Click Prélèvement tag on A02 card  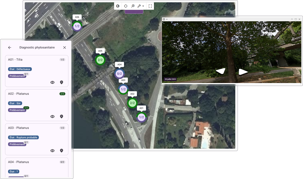[17, 110]
